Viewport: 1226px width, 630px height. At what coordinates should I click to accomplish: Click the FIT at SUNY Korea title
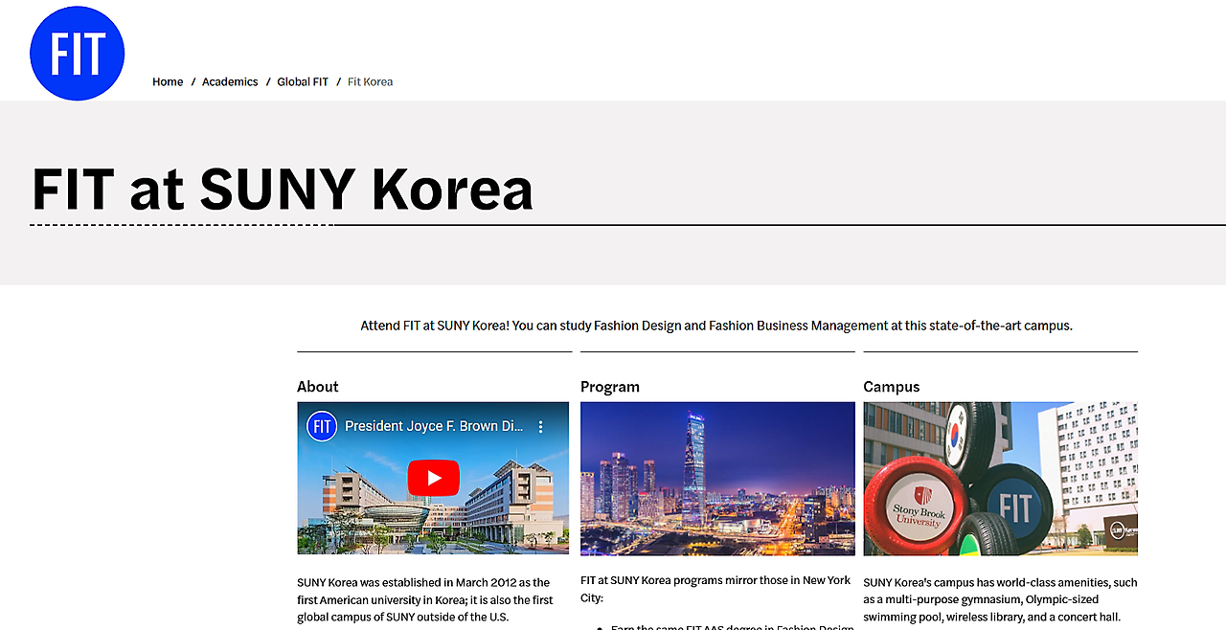pyautogui.click(x=282, y=189)
